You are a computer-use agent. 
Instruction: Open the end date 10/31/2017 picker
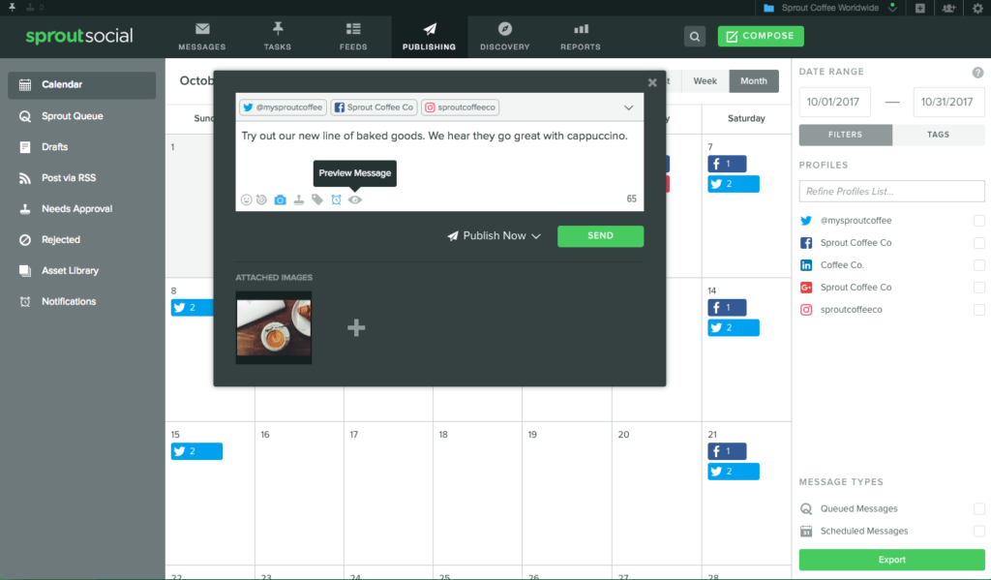(948, 102)
